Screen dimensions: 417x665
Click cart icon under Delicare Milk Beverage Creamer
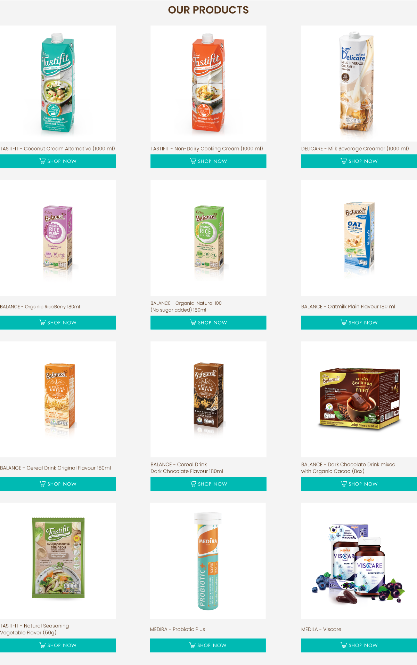tap(344, 161)
